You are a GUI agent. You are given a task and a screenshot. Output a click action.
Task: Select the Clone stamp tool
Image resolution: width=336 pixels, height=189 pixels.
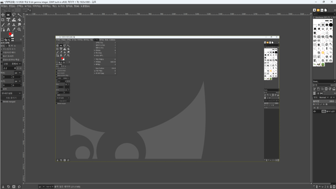(x=14, y=25)
